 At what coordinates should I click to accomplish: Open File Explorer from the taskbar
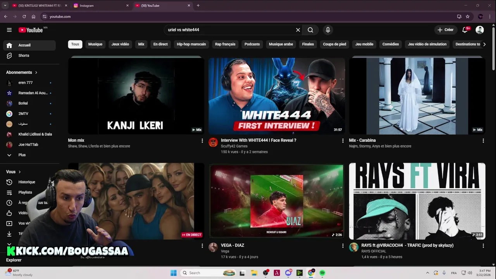tap(254, 273)
